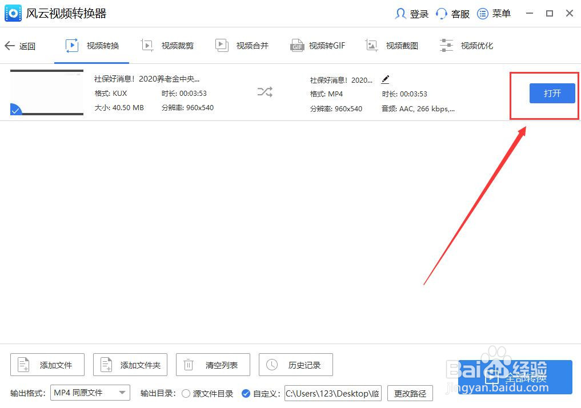Open customer service via headset icon

click(440, 13)
